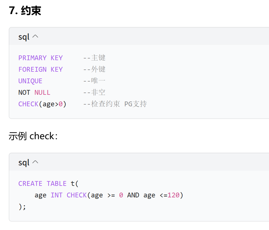Click the 'sql' label of the first code block
Viewport: 269px width, 230px height.
24,37
